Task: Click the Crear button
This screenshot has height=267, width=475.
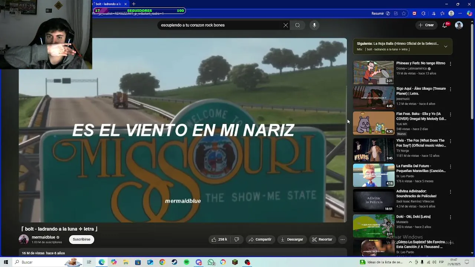Action: (x=426, y=25)
